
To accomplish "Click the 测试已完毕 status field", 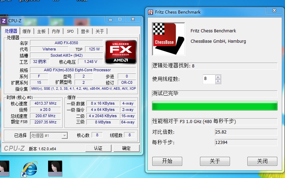I will 215,94.
